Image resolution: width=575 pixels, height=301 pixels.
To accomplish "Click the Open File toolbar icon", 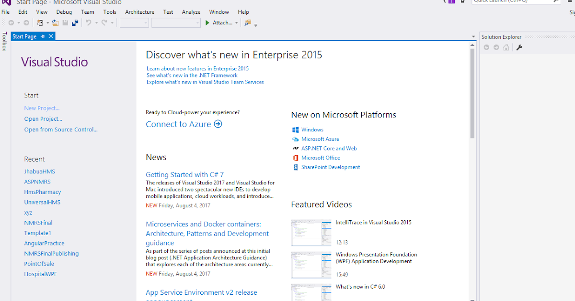I will (56, 23).
